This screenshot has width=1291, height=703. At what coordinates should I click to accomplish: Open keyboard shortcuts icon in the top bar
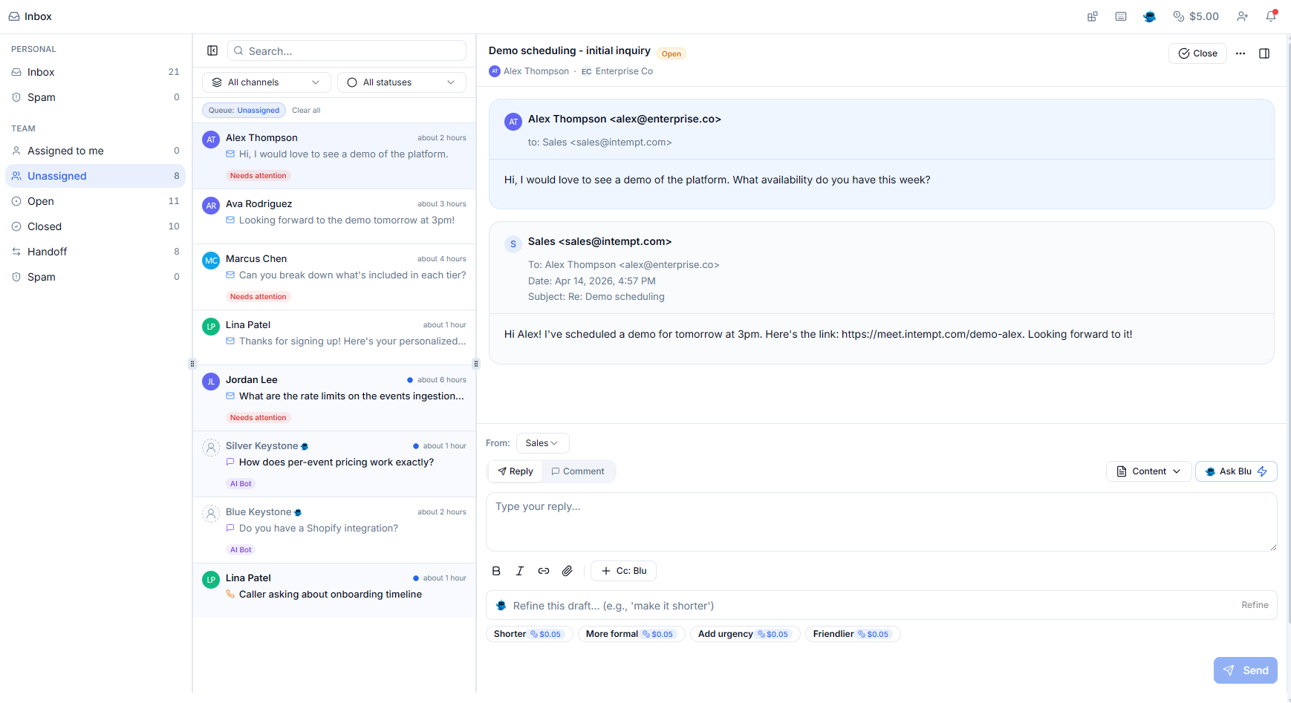coord(1121,16)
